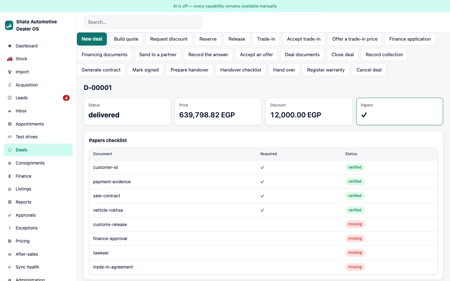
Task: Focus the Search field
Action: (143, 22)
